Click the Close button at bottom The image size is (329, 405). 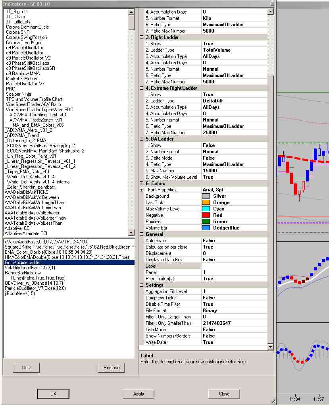[x=224, y=394]
